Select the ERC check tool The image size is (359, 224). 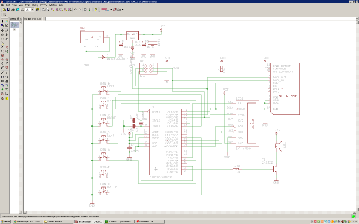click(x=2, y=99)
